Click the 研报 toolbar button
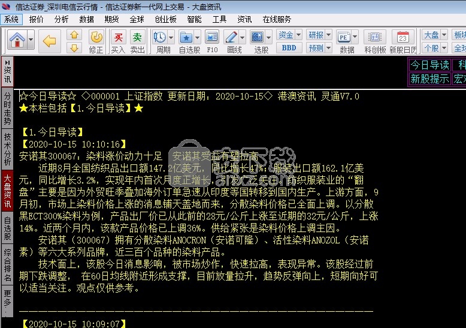Screen dimensions: 466x328 pos(316,35)
